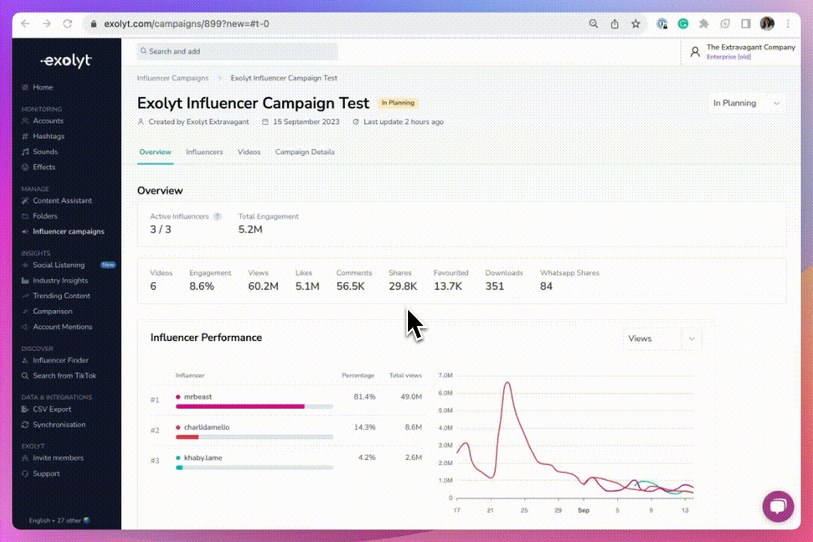This screenshot has width=813, height=542.
Task: Open the support chat bubble
Action: 778,506
